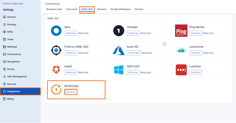The height and width of the screenshot is (123, 236).
Task: Click the General monitor icon in sidebar
Action: pyautogui.click(x=4, y=17)
